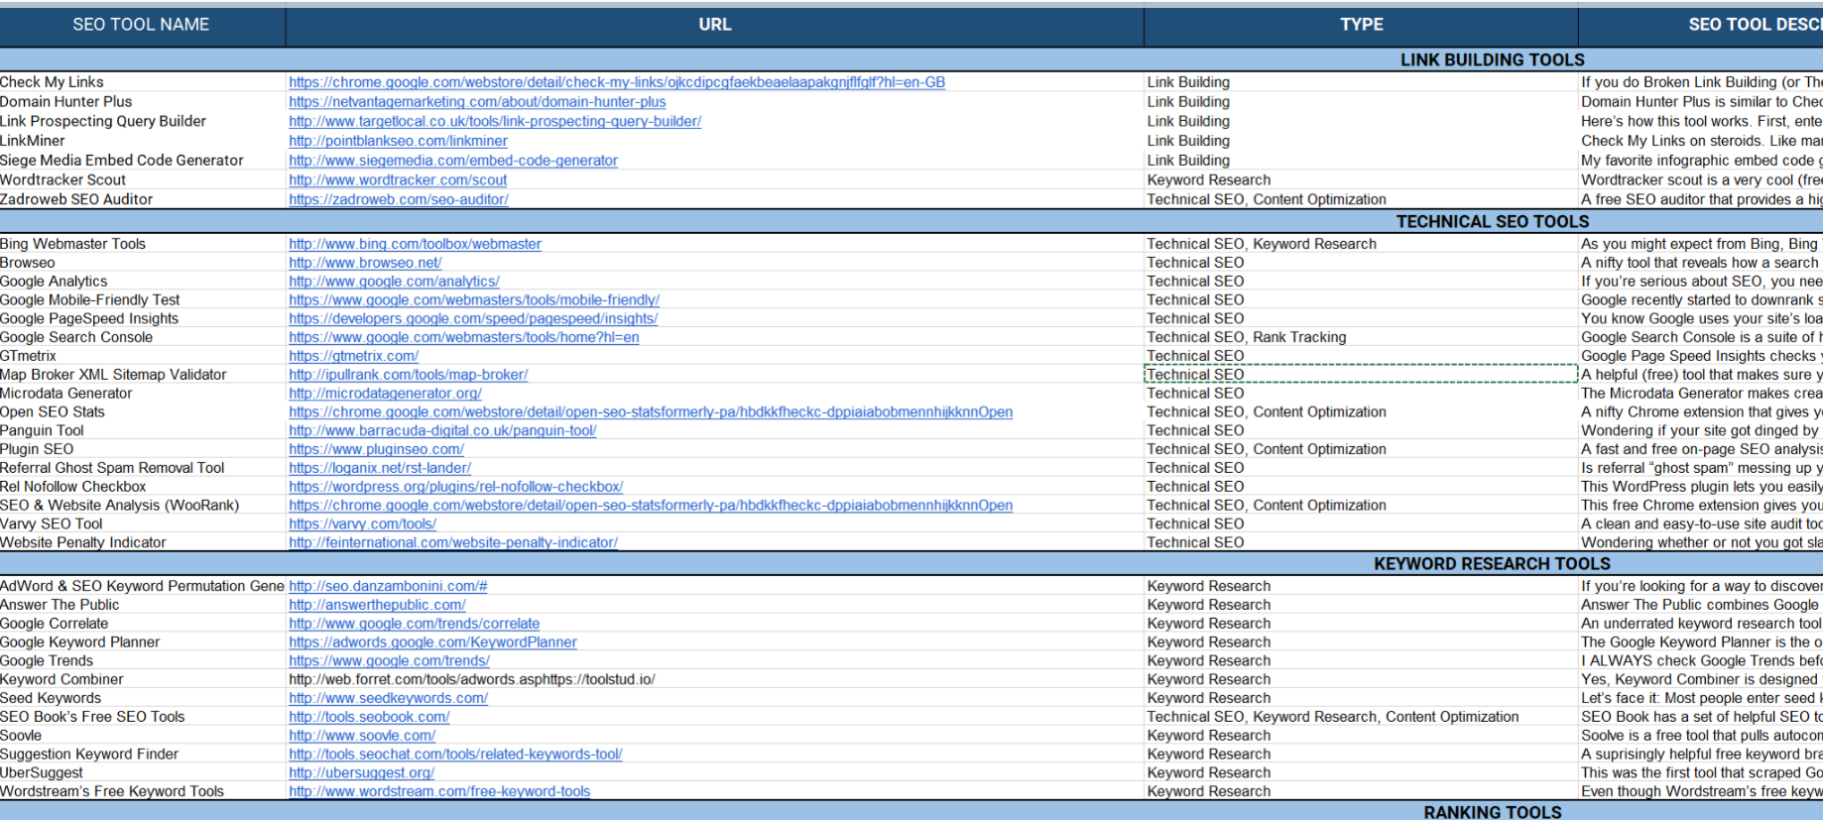Open the Wordstream free-keyword-tools URL
Screen dimensions: 1823x820
439,792
